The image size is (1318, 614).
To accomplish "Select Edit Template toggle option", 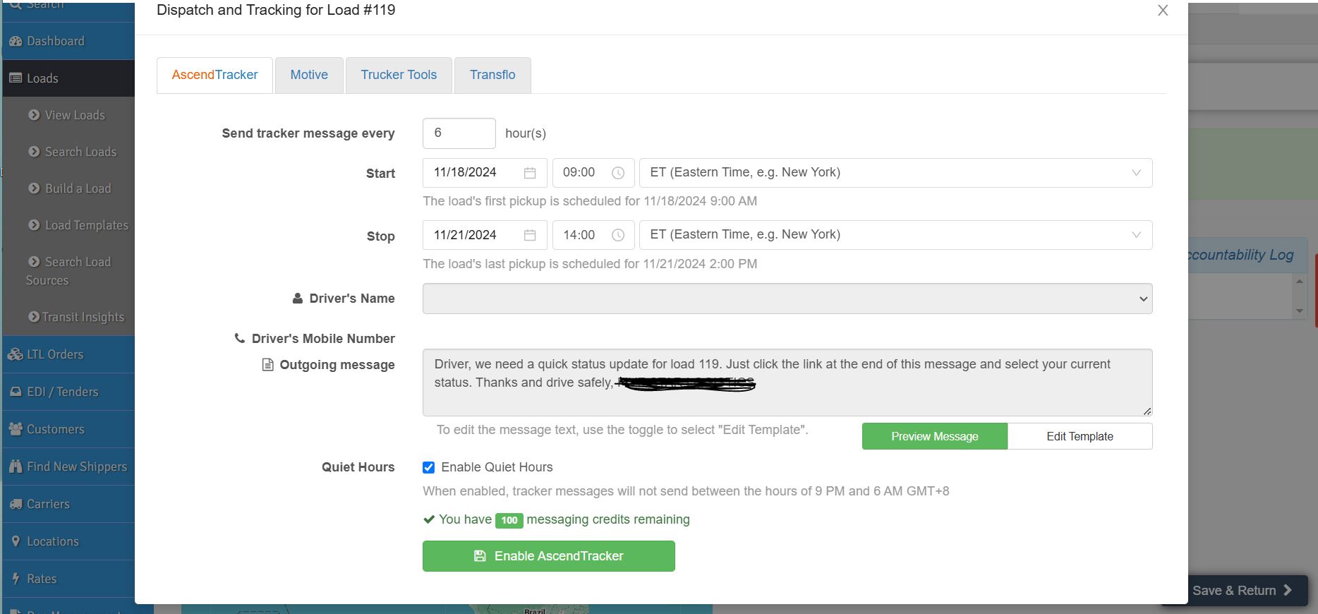I will 1080,436.
